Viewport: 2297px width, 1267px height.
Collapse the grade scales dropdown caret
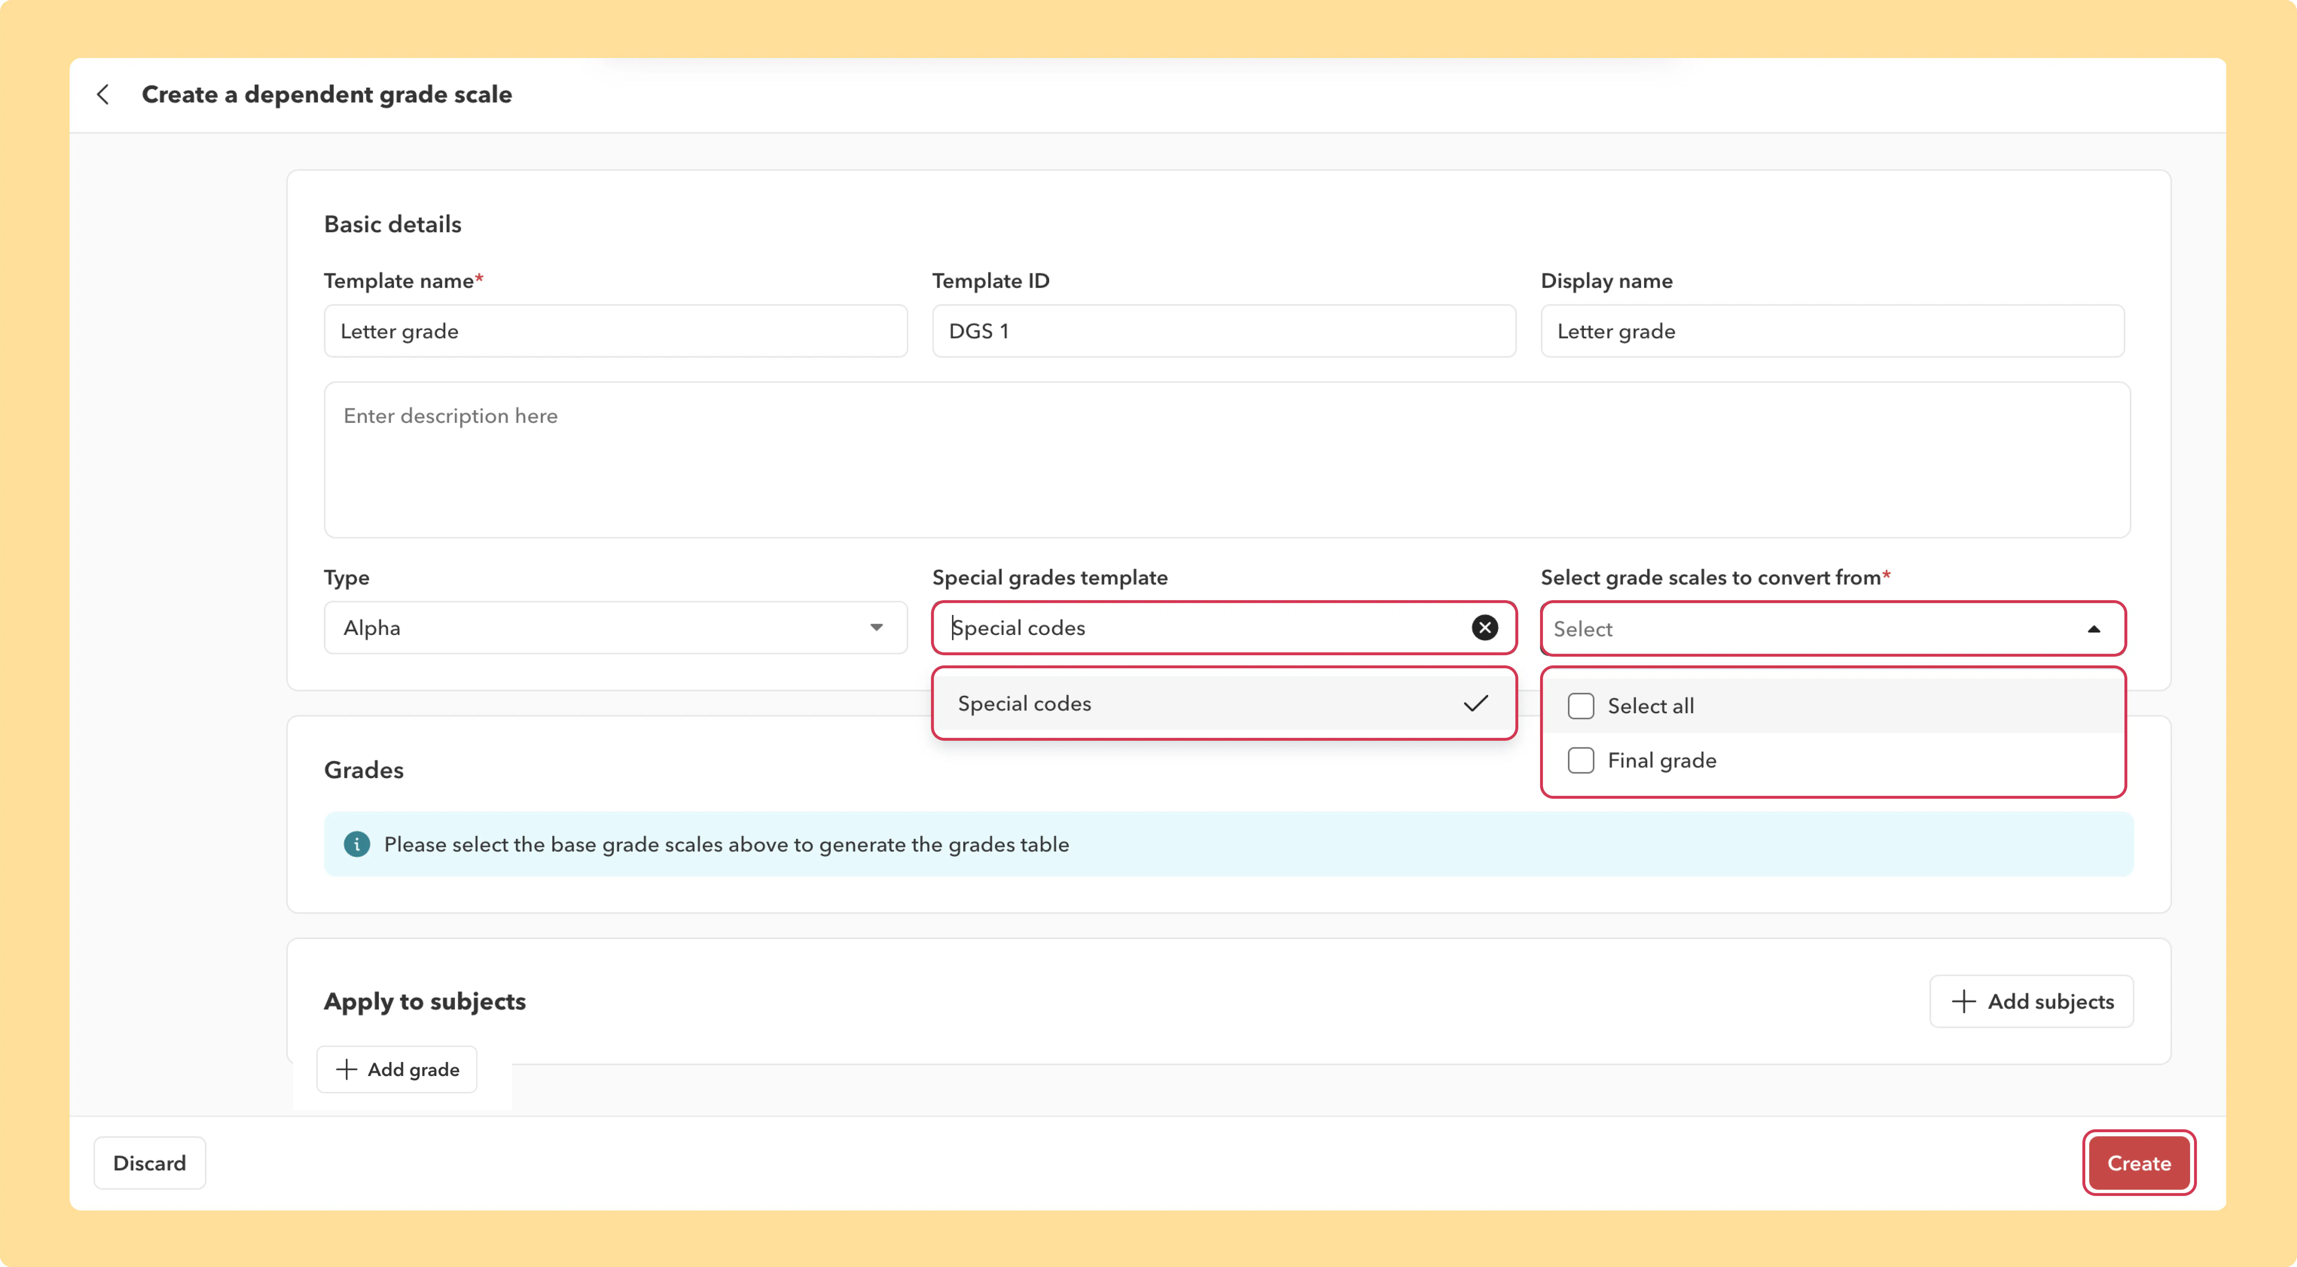coord(2094,630)
